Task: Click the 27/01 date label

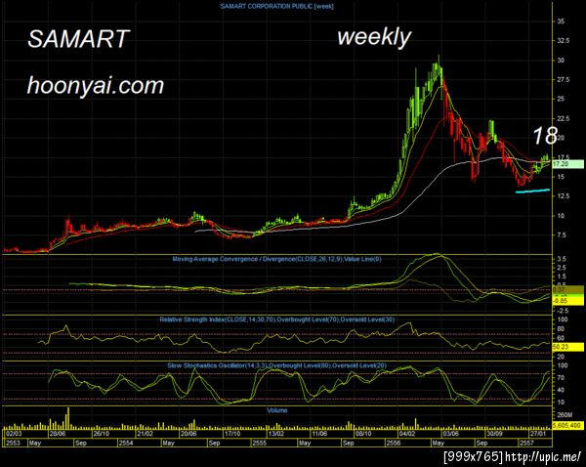Action: click(538, 434)
